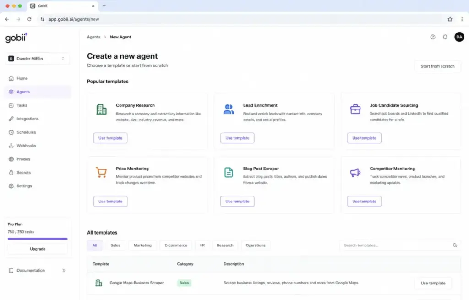This screenshot has width=469, height=300.
Task: Go to Agents breadcrumb link
Action: pyautogui.click(x=93, y=37)
